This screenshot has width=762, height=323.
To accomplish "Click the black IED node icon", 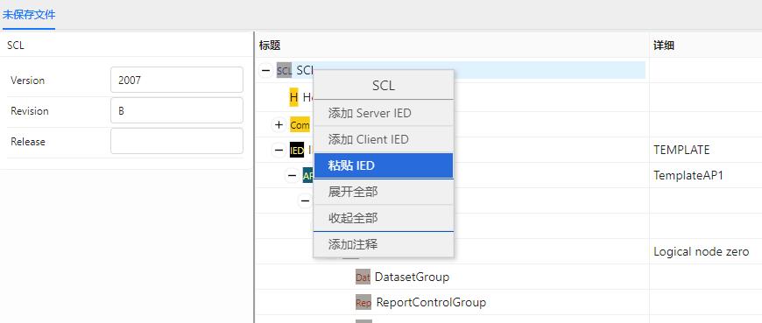I will point(297,150).
